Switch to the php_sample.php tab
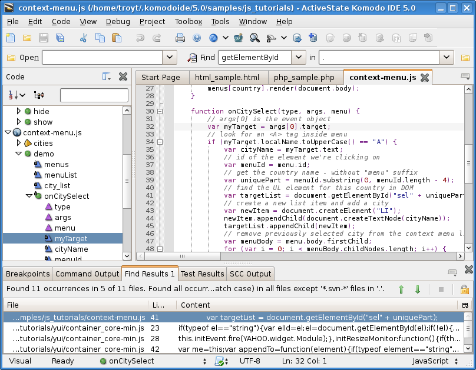 [x=305, y=76]
